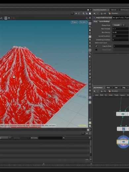Open the Layout menu in network editor
The image size is (129, 172).
click(x=123, y=95)
